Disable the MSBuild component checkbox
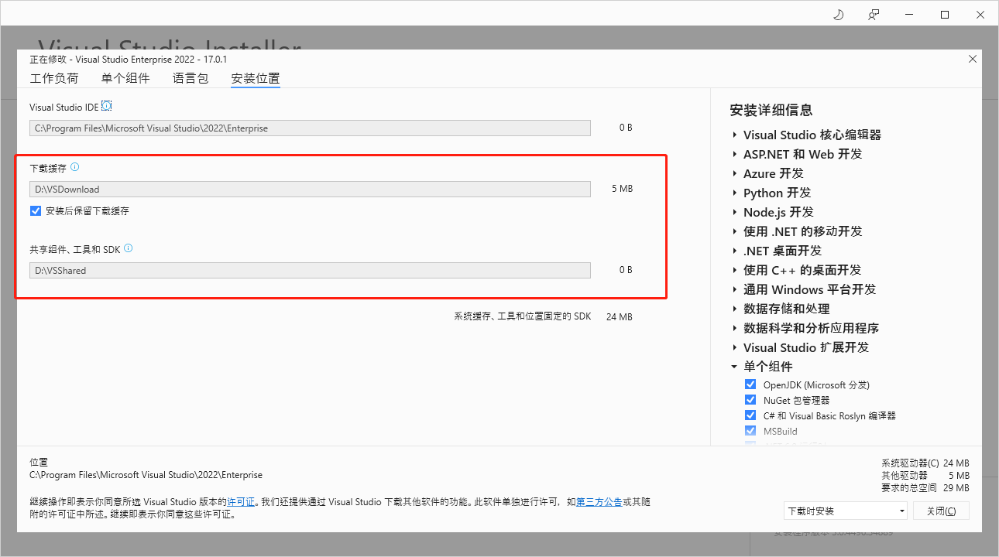The height and width of the screenshot is (557, 999). tap(750, 431)
